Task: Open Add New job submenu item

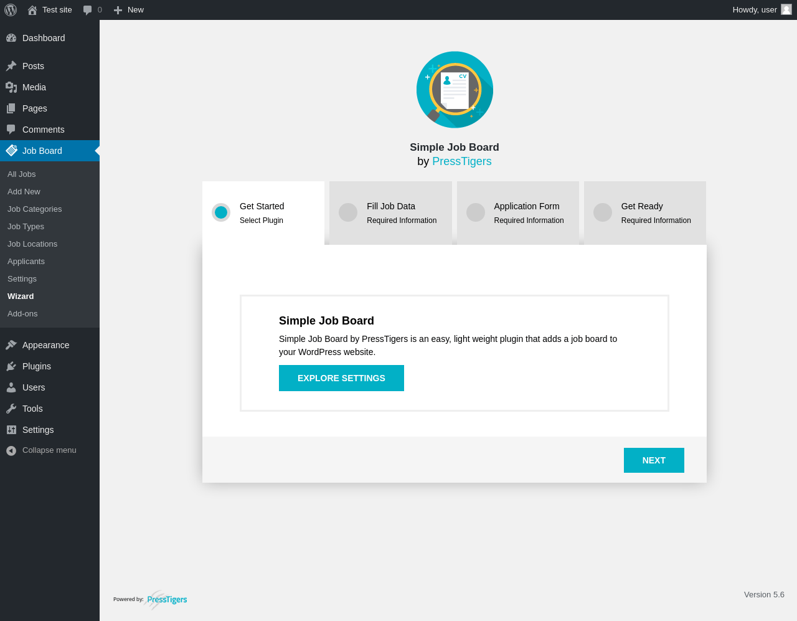Action: point(50,192)
